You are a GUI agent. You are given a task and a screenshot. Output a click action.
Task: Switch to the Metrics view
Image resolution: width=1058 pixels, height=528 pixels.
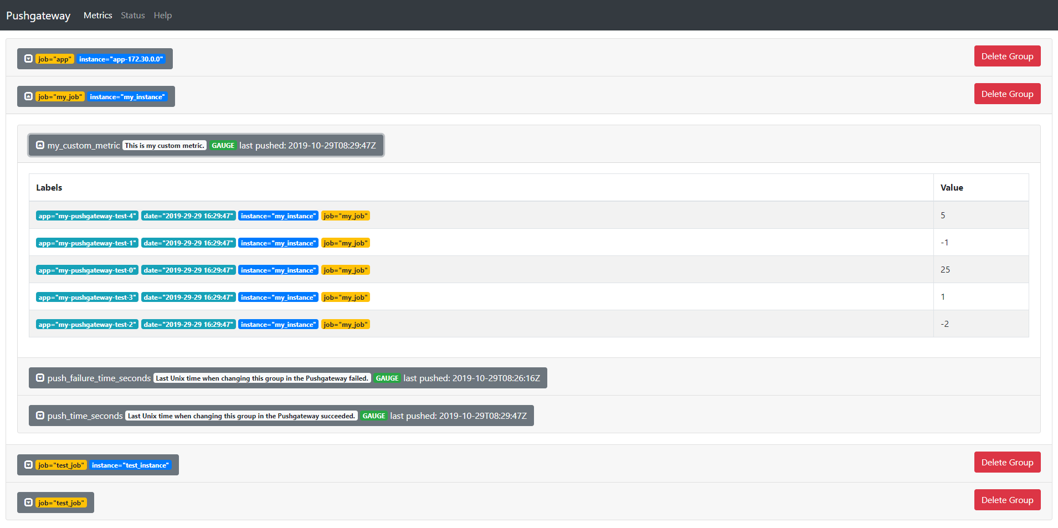pos(97,15)
